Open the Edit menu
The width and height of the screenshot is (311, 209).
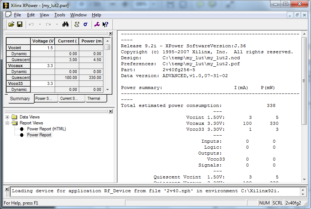pos(31,15)
